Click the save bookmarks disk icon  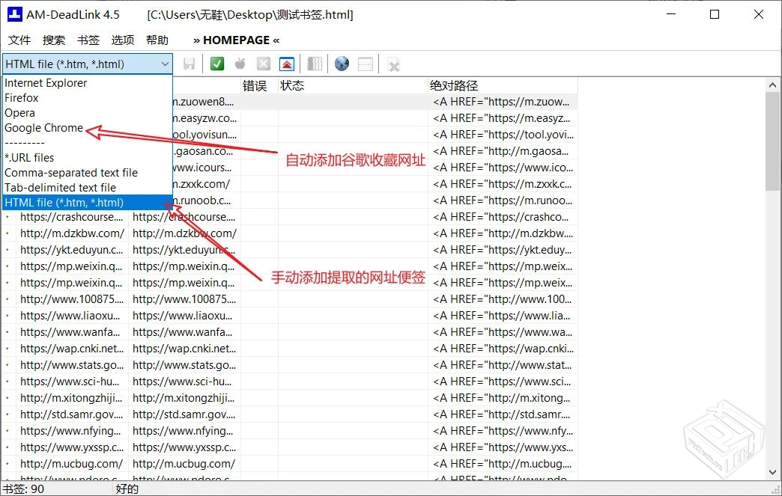pos(189,64)
